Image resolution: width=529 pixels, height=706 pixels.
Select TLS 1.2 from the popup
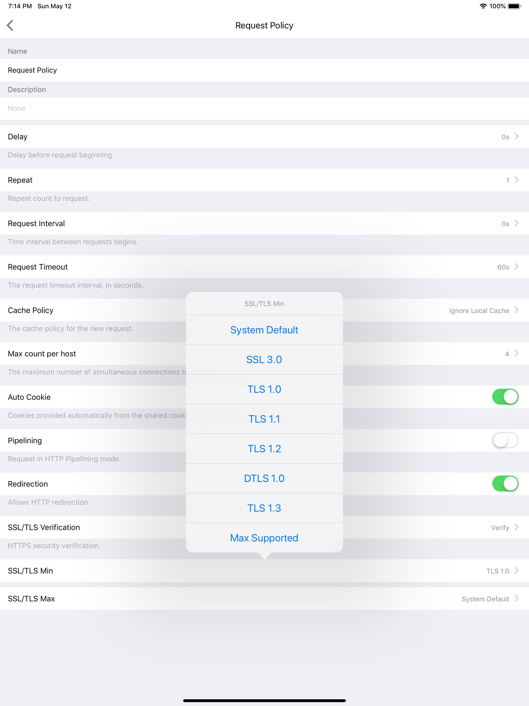tap(264, 449)
